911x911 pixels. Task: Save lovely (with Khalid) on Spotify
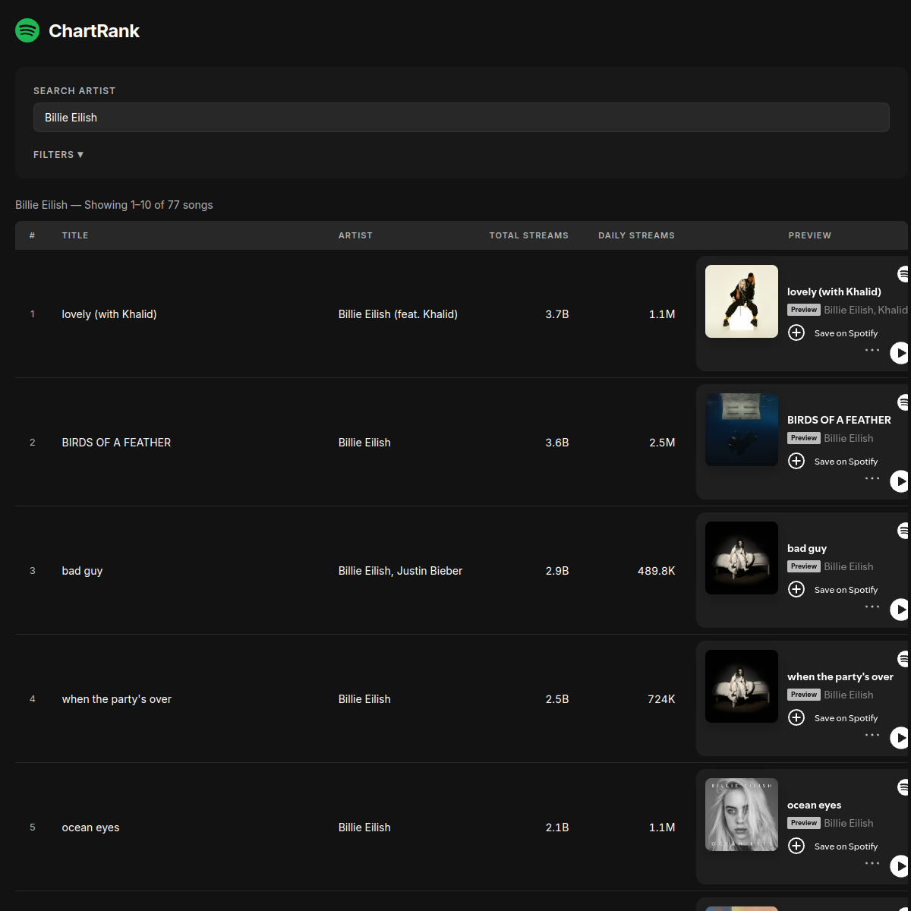click(x=796, y=333)
